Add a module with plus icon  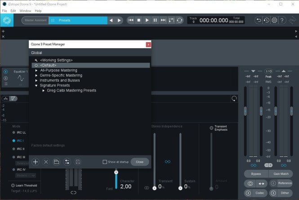(x=3, y=31)
